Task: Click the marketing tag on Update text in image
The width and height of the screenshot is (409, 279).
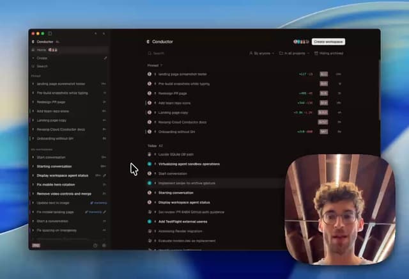Action: click(98, 203)
